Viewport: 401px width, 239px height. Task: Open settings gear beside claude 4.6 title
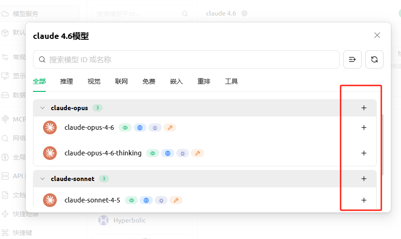244,13
